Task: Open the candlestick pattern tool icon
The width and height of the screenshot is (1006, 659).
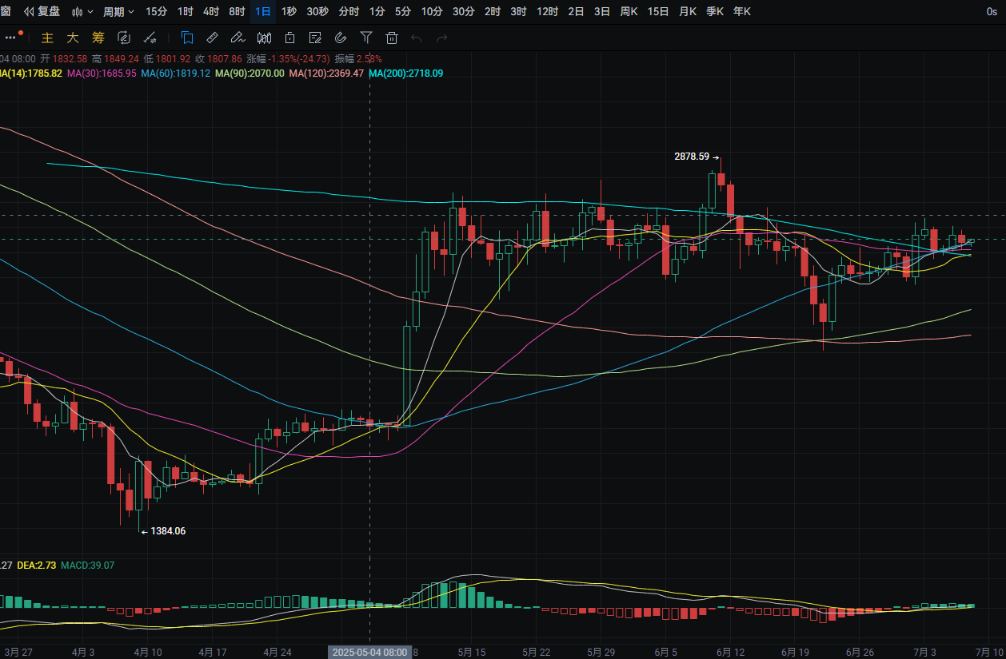Action: [x=264, y=38]
